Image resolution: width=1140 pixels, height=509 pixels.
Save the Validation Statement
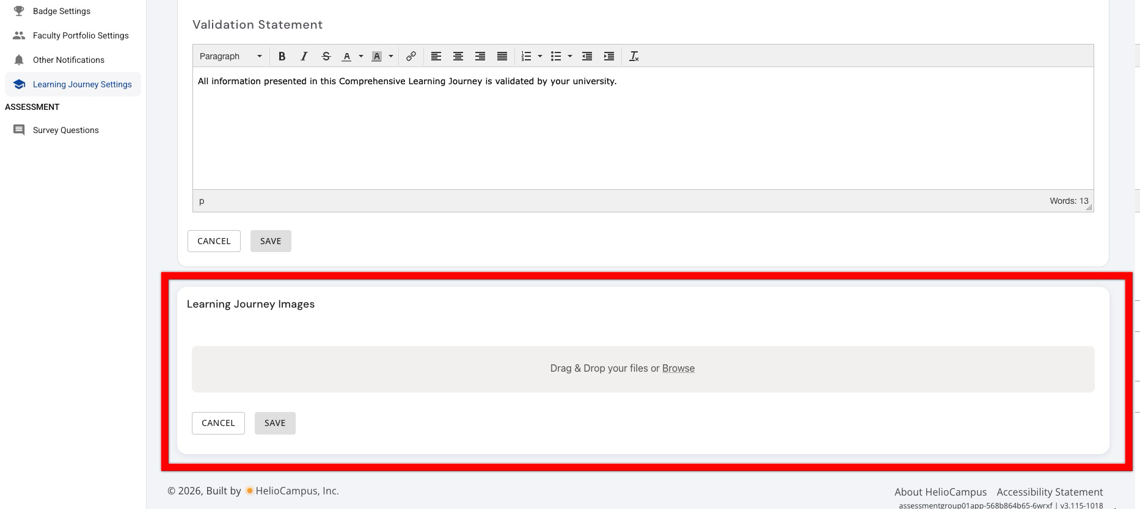pos(271,241)
